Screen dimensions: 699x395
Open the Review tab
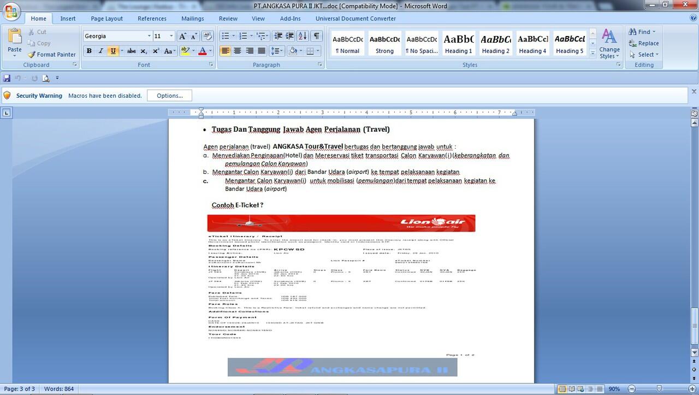pos(228,19)
